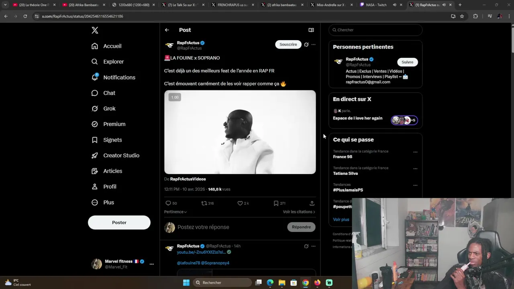
Task: Open Chrome extensions puzzle icon
Action: (475, 16)
